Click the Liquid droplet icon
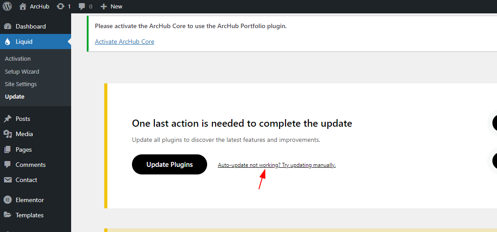This screenshot has width=497, height=232. click(x=8, y=42)
